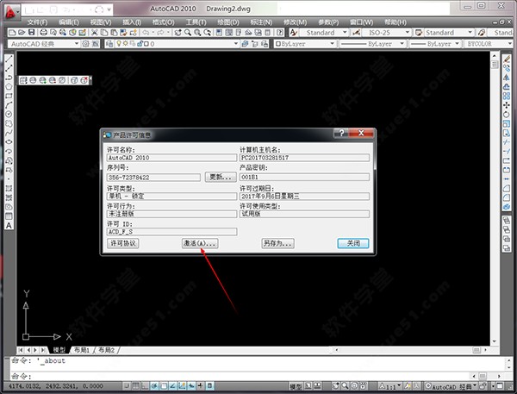Expand the AutoCAD 经典 workspace dropdown

76,43
